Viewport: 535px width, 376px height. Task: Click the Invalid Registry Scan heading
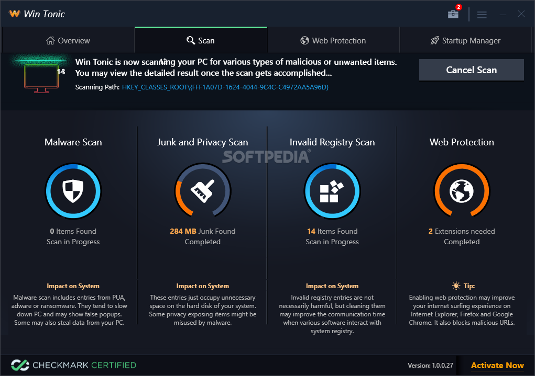click(x=332, y=142)
